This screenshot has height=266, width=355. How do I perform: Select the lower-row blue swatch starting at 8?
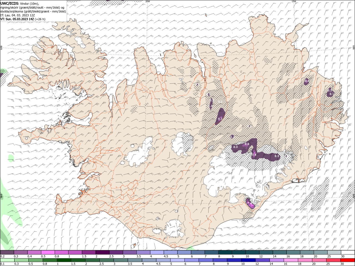[220, 260]
